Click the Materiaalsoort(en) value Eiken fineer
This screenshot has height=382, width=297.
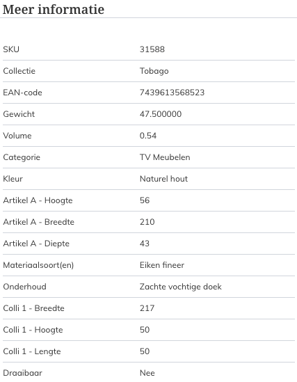[162, 265]
